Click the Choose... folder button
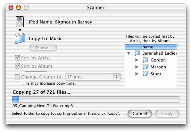 tap(43, 48)
